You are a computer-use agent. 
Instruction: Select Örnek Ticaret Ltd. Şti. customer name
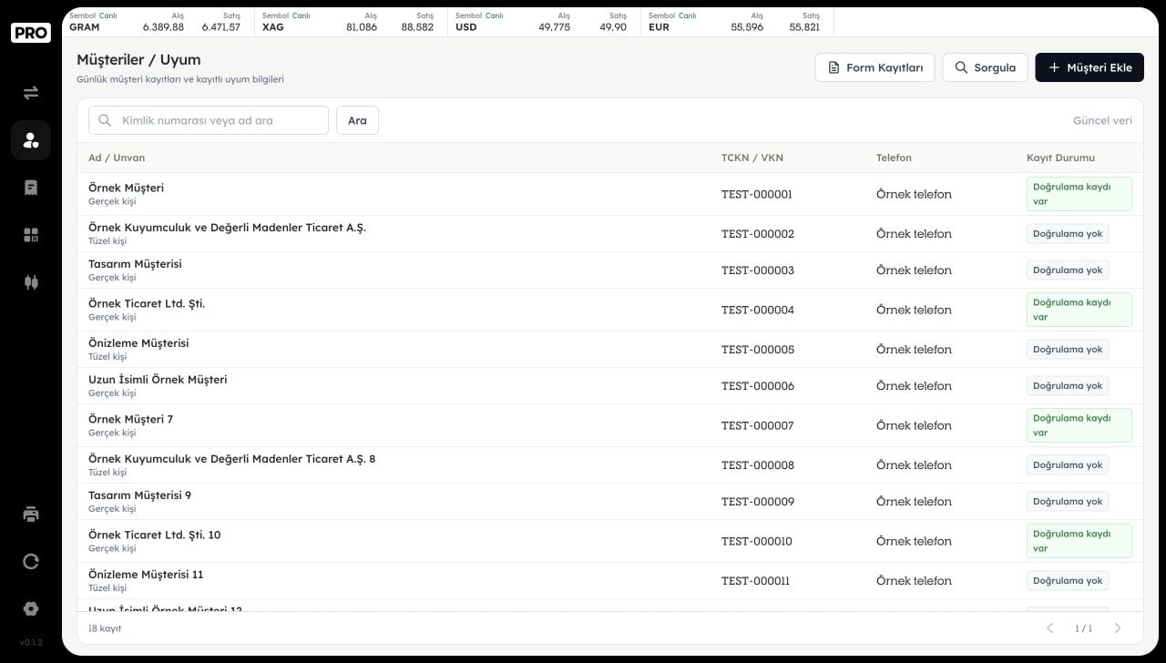(x=147, y=303)
